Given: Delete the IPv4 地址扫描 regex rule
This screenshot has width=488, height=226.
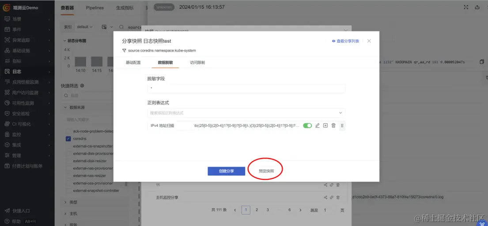Looking at the screenshot, I should pos(333,126).
